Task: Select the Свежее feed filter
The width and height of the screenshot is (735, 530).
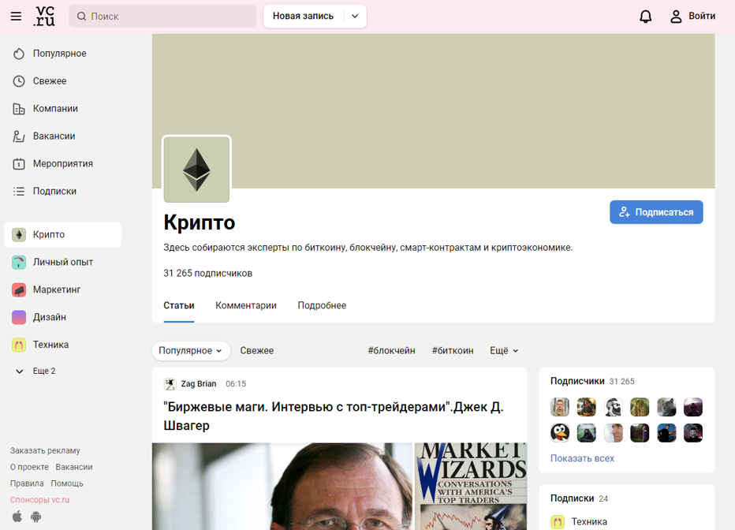Action: click(x=257, y=350)
